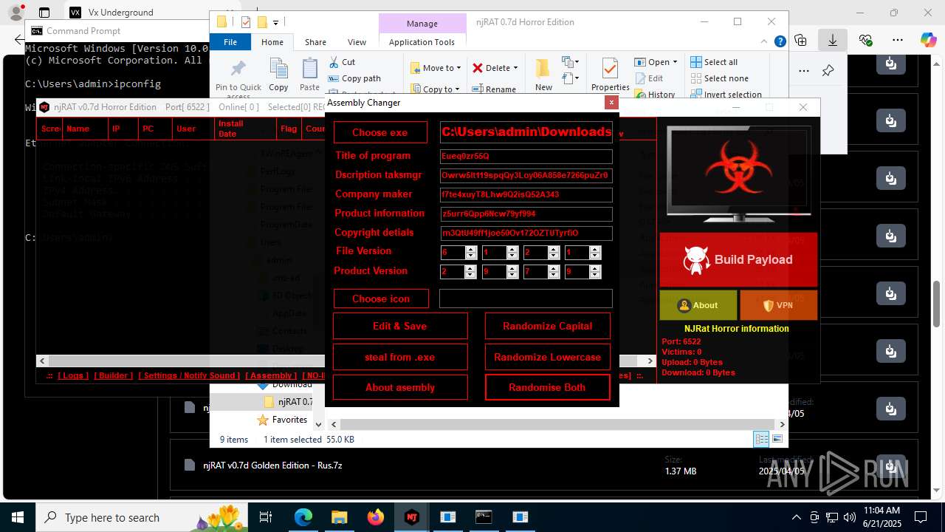This screenshot has width=945, height=532.
Task: Click the large icons view toggle
Action: click(x=777, y=439)
